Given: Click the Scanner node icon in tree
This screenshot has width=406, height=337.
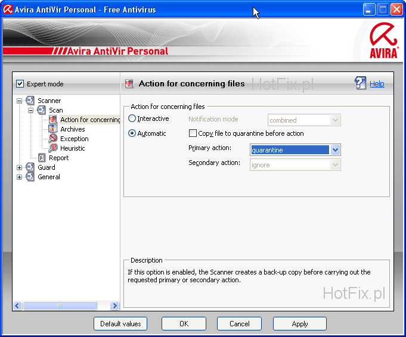Looking at the screenshot, I should pos(30,101).
